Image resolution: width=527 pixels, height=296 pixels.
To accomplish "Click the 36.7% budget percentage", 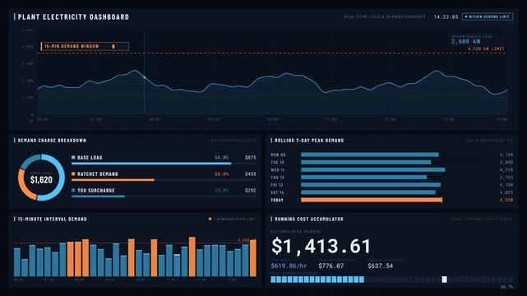I will (x=506, y=287).
